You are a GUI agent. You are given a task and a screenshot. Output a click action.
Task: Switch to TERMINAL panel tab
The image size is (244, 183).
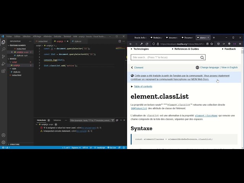click(57, 120)
